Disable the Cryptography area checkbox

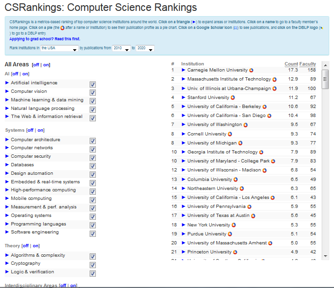click(x=93, y=264)
